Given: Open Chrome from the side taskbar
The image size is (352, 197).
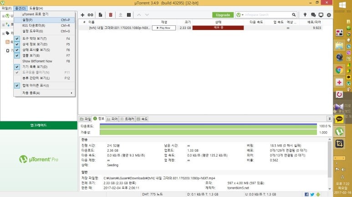Looking at the screenshot, I should tap(339, 70).
